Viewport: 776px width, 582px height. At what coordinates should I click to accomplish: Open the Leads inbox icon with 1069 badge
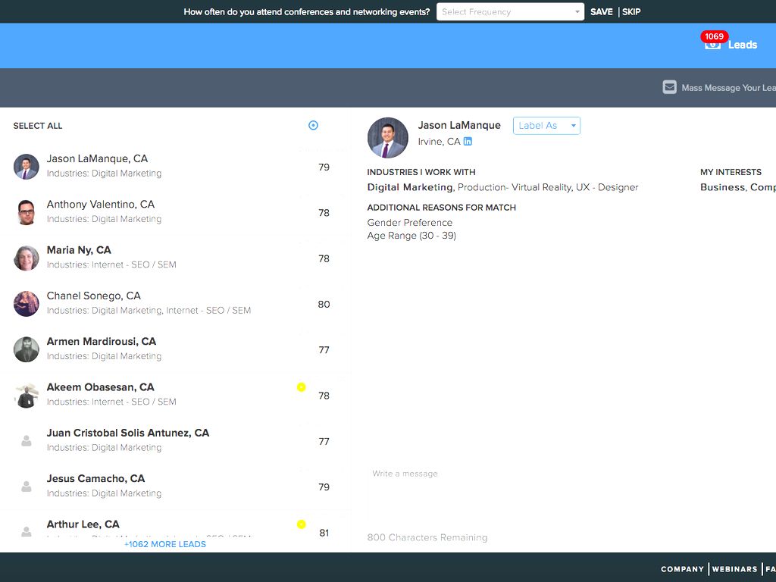(x=712, y=45)
